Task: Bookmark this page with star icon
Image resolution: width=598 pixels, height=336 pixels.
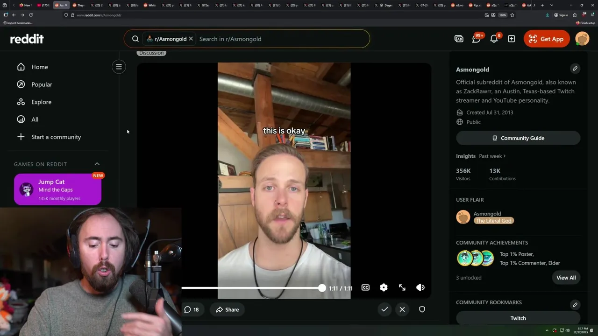Action: pyautogui.click(x=512, y=15)
